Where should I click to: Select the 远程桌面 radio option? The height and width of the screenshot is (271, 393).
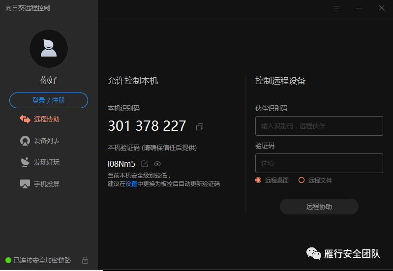[258, 180]
